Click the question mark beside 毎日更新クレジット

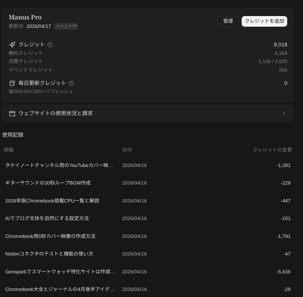(71, 83)
